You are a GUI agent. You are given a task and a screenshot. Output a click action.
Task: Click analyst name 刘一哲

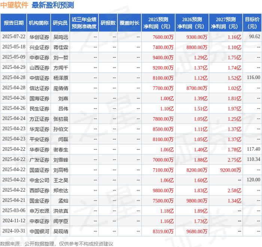point(61,57)
